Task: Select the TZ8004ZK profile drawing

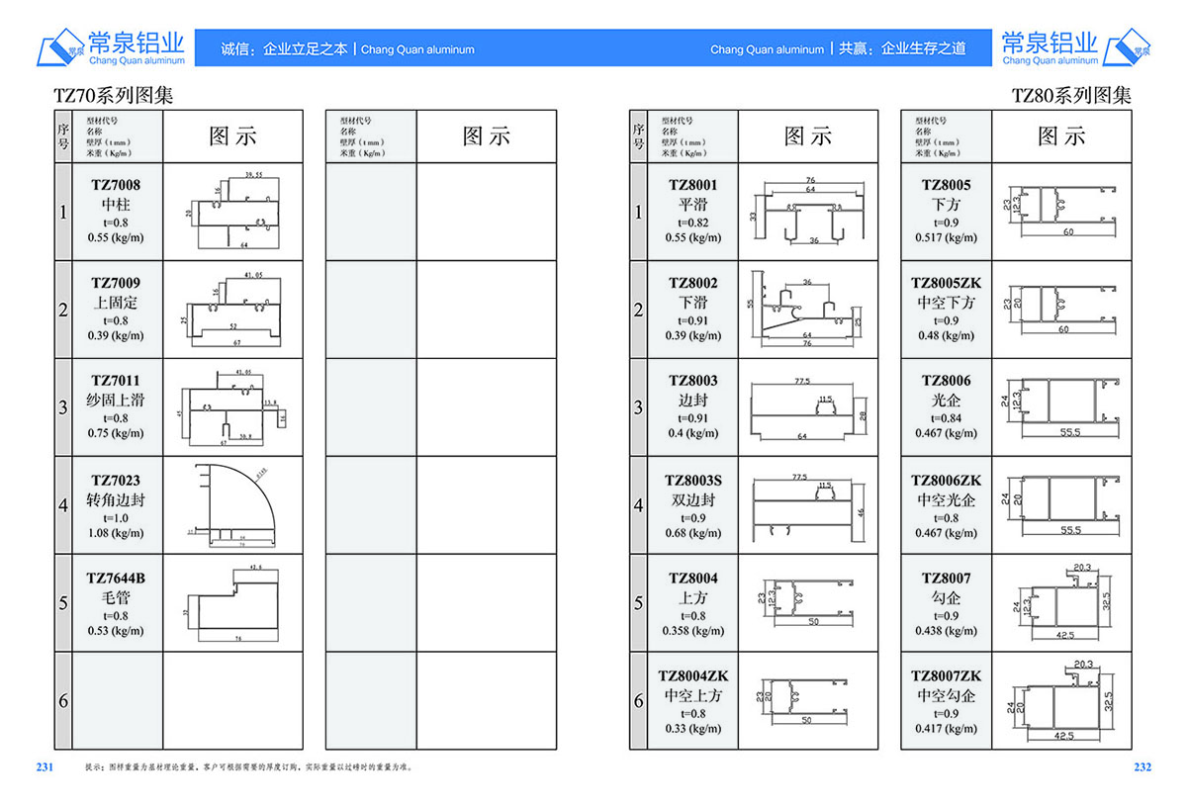Action: pos(804,701)
